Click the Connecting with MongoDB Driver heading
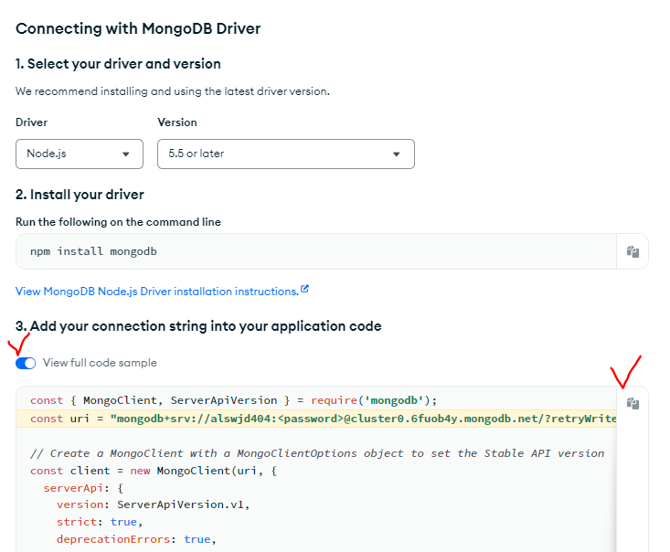This screenshot has height=552, width=670. pos(138,28)
